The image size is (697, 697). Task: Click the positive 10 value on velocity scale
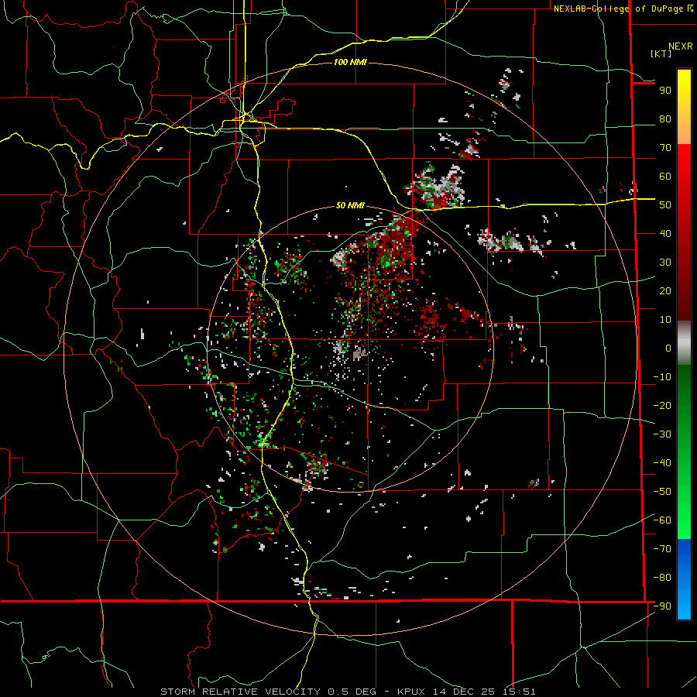point(665,320)
